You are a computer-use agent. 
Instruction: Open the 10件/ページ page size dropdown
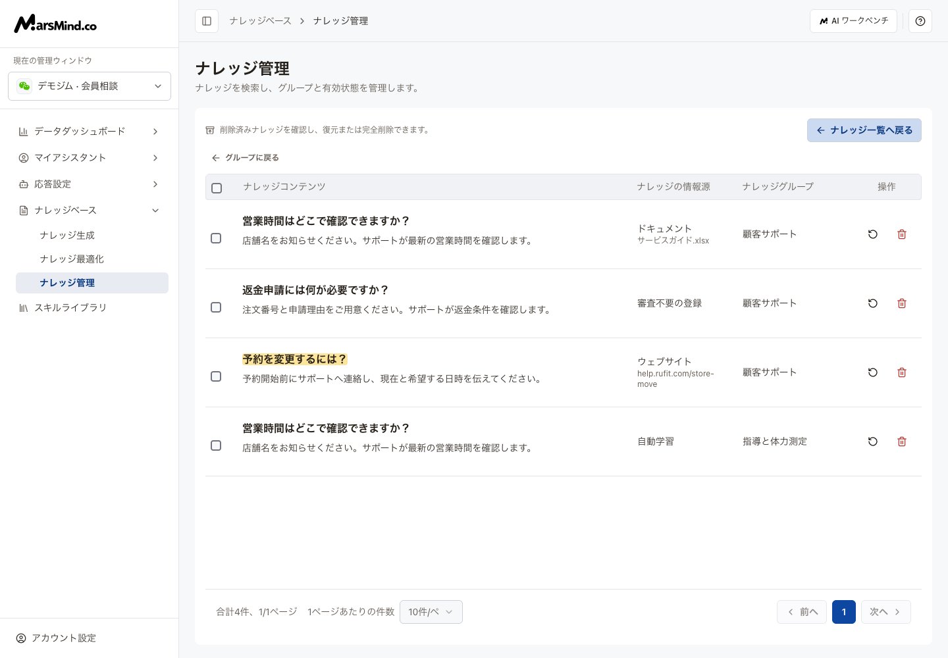[x=431, y=612]
